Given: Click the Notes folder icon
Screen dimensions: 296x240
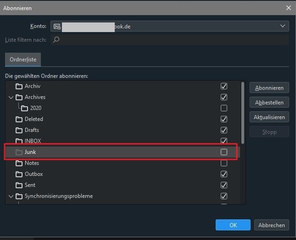Looking at the screenshot, I should (x=19, y=163).
